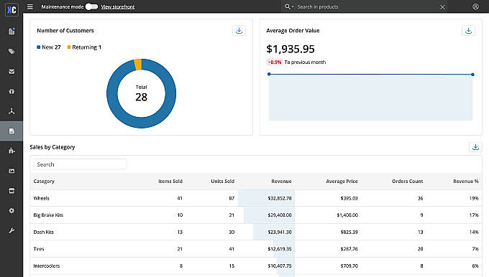The height and width of the screenshot is (277, 489).
Task: Click left data point on order value chart
Action: point(269,74)
